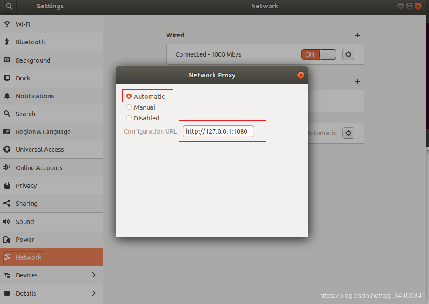Click the search icon in the header bar
This screenshot has height=304, width=429.
[9, 6]
